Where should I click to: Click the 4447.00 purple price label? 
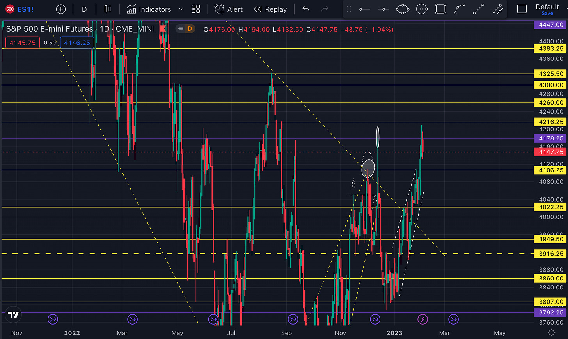(551, 25)
